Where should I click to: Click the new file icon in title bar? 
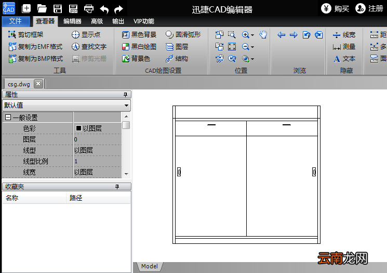tap(26, 9)
